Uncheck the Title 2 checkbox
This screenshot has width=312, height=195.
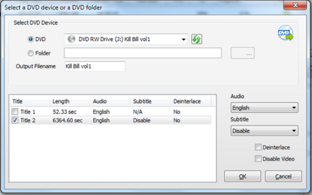[15, 120]
